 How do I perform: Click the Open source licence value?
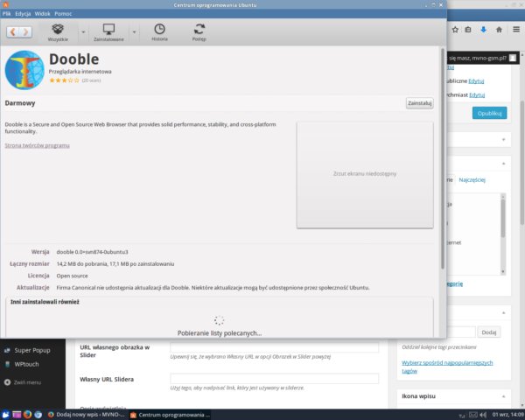tap(72, 276)
